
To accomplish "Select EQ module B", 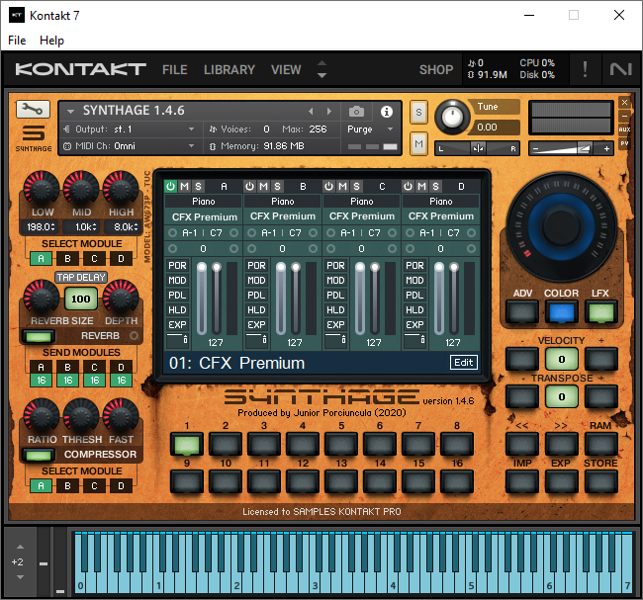I will (67, 259).
